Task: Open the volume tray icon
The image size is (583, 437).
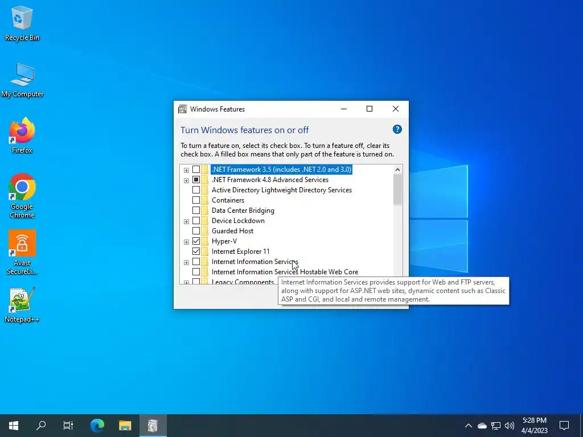Action: [x=510, y=426]
